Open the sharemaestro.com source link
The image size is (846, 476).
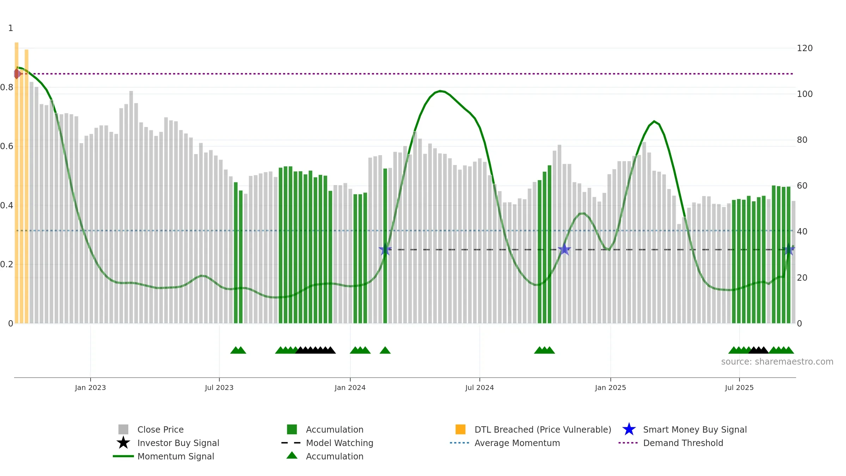(777, 362)
